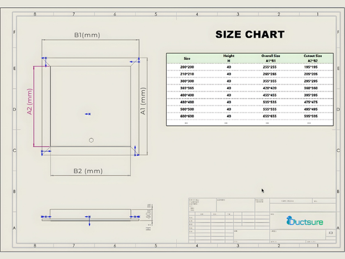The height and width of the screenshot is (259, 345).
Task: Select the height 40 in the 200*200 row
Action: click(229, 67)
